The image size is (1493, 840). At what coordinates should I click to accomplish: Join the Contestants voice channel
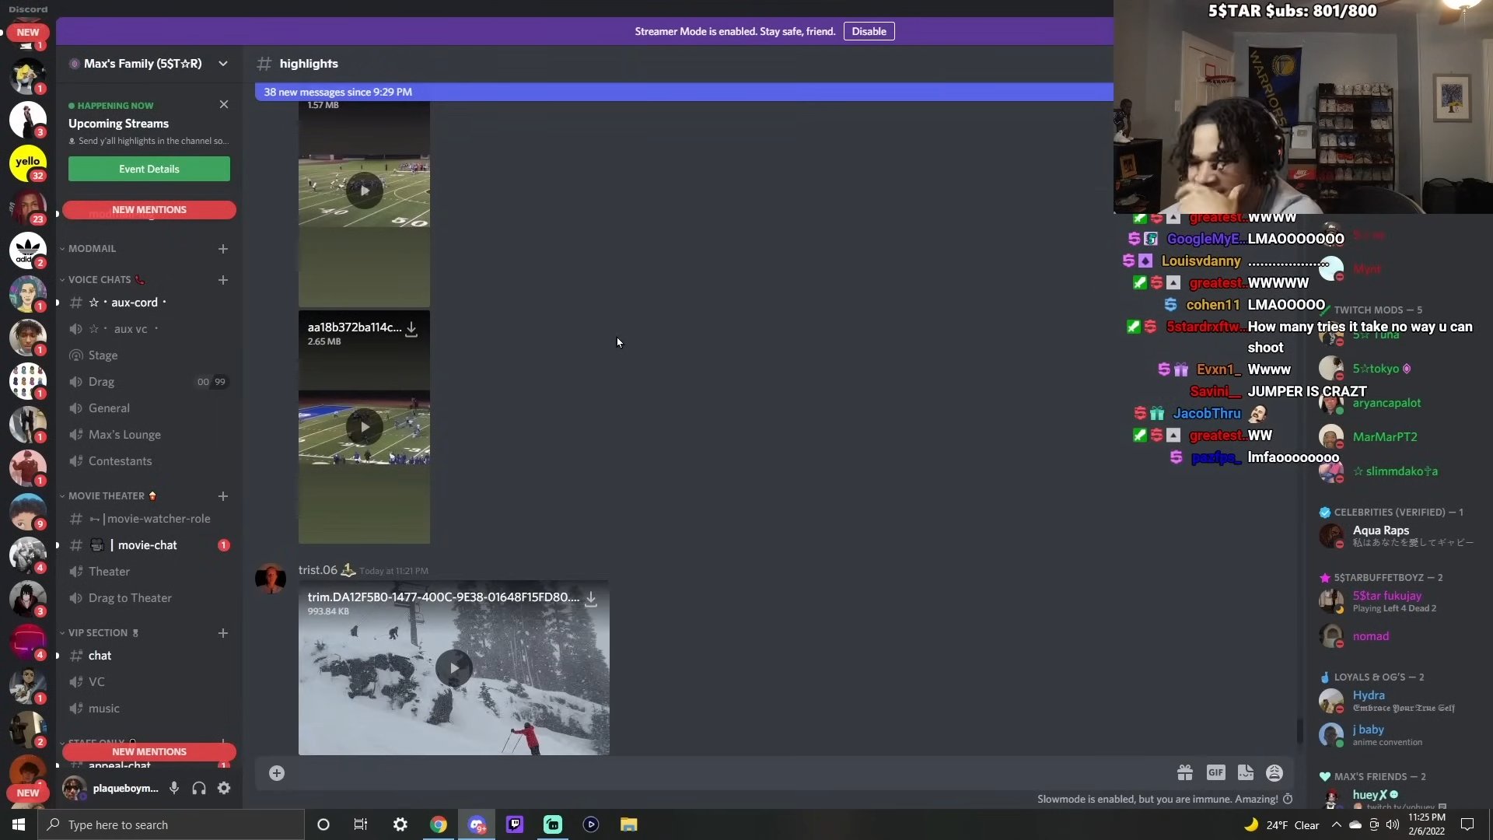click(x=149, y=461)
